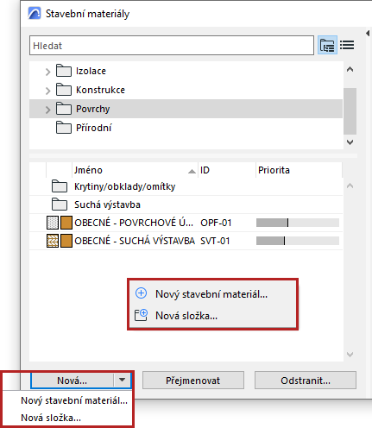Click Suchá výstavba folder icon
372x428 pixels.
60,205
